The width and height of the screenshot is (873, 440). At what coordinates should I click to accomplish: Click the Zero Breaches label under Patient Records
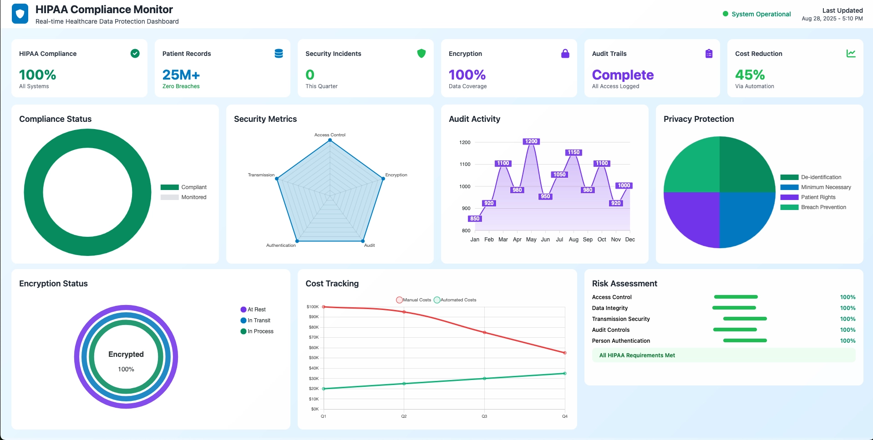point(181,86)
